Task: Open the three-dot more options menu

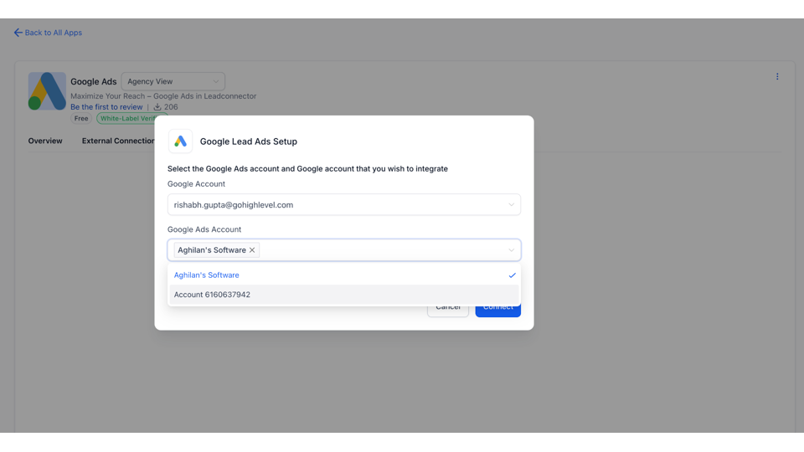Action: pyautogui.click(x=777, y=77)
